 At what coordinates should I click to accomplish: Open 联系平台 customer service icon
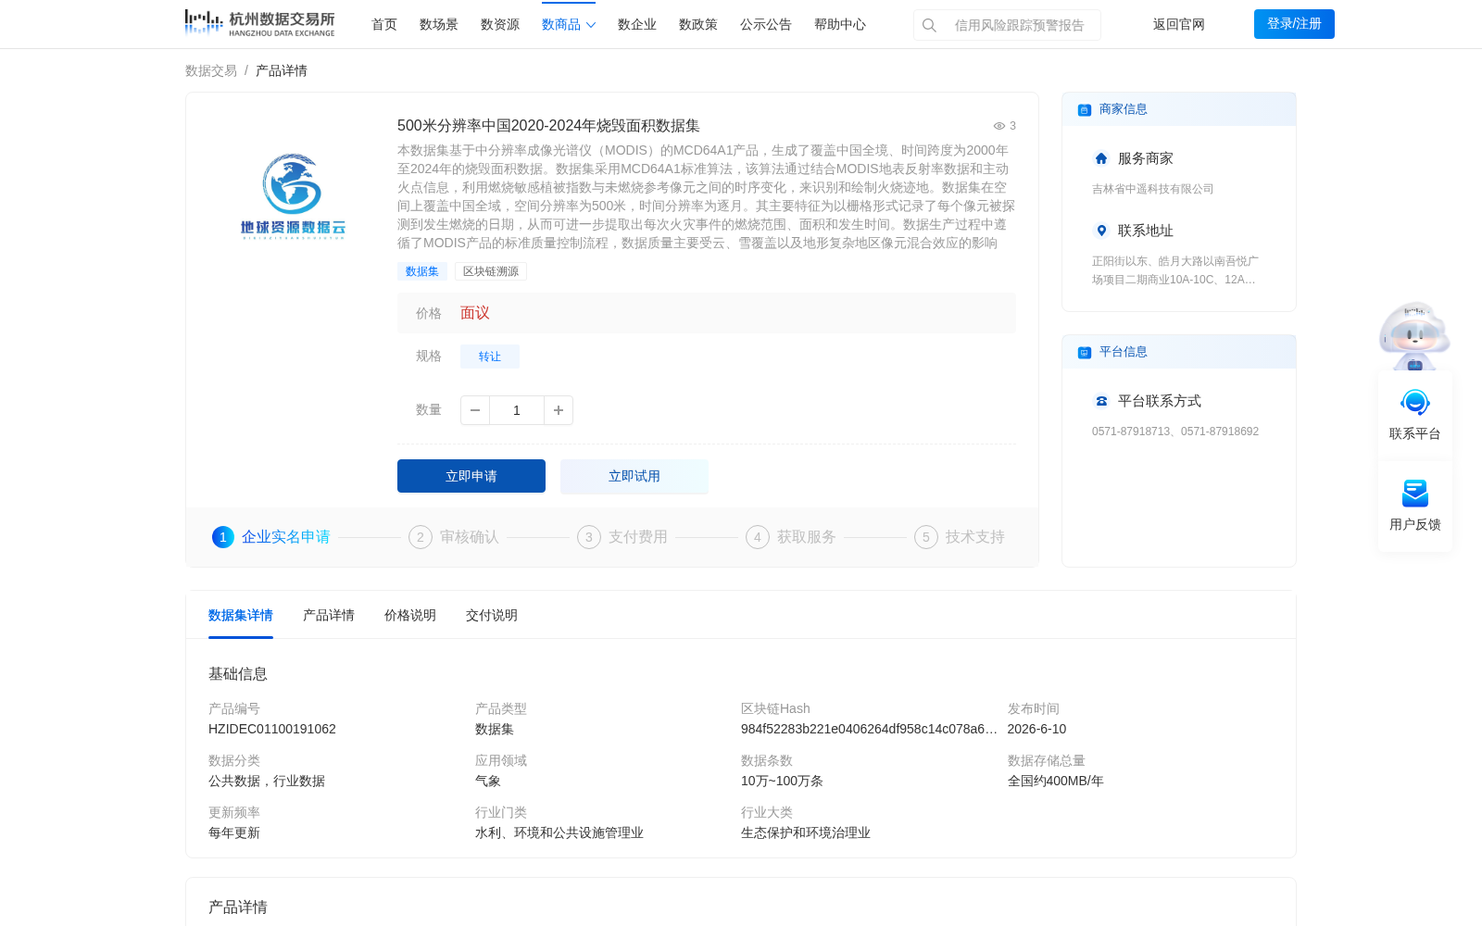tap(1415, 403)
